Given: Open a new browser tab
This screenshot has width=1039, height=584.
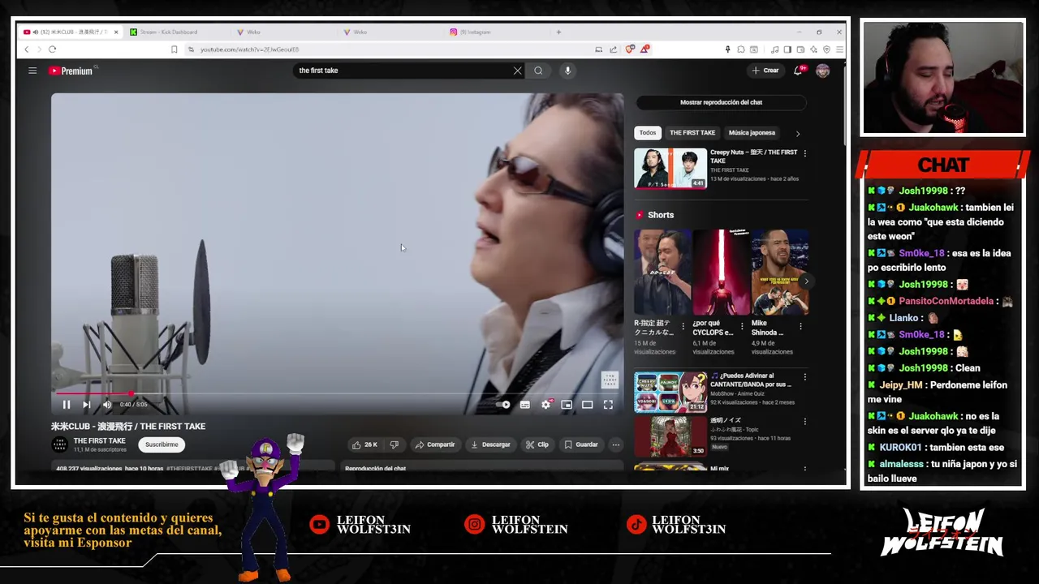Looking at the screenshot, I should point(558,32).
